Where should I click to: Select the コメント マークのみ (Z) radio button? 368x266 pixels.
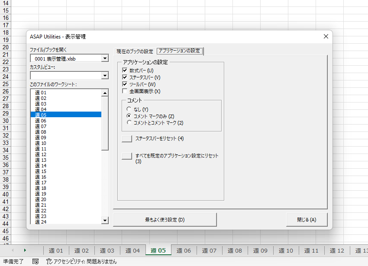129,116
